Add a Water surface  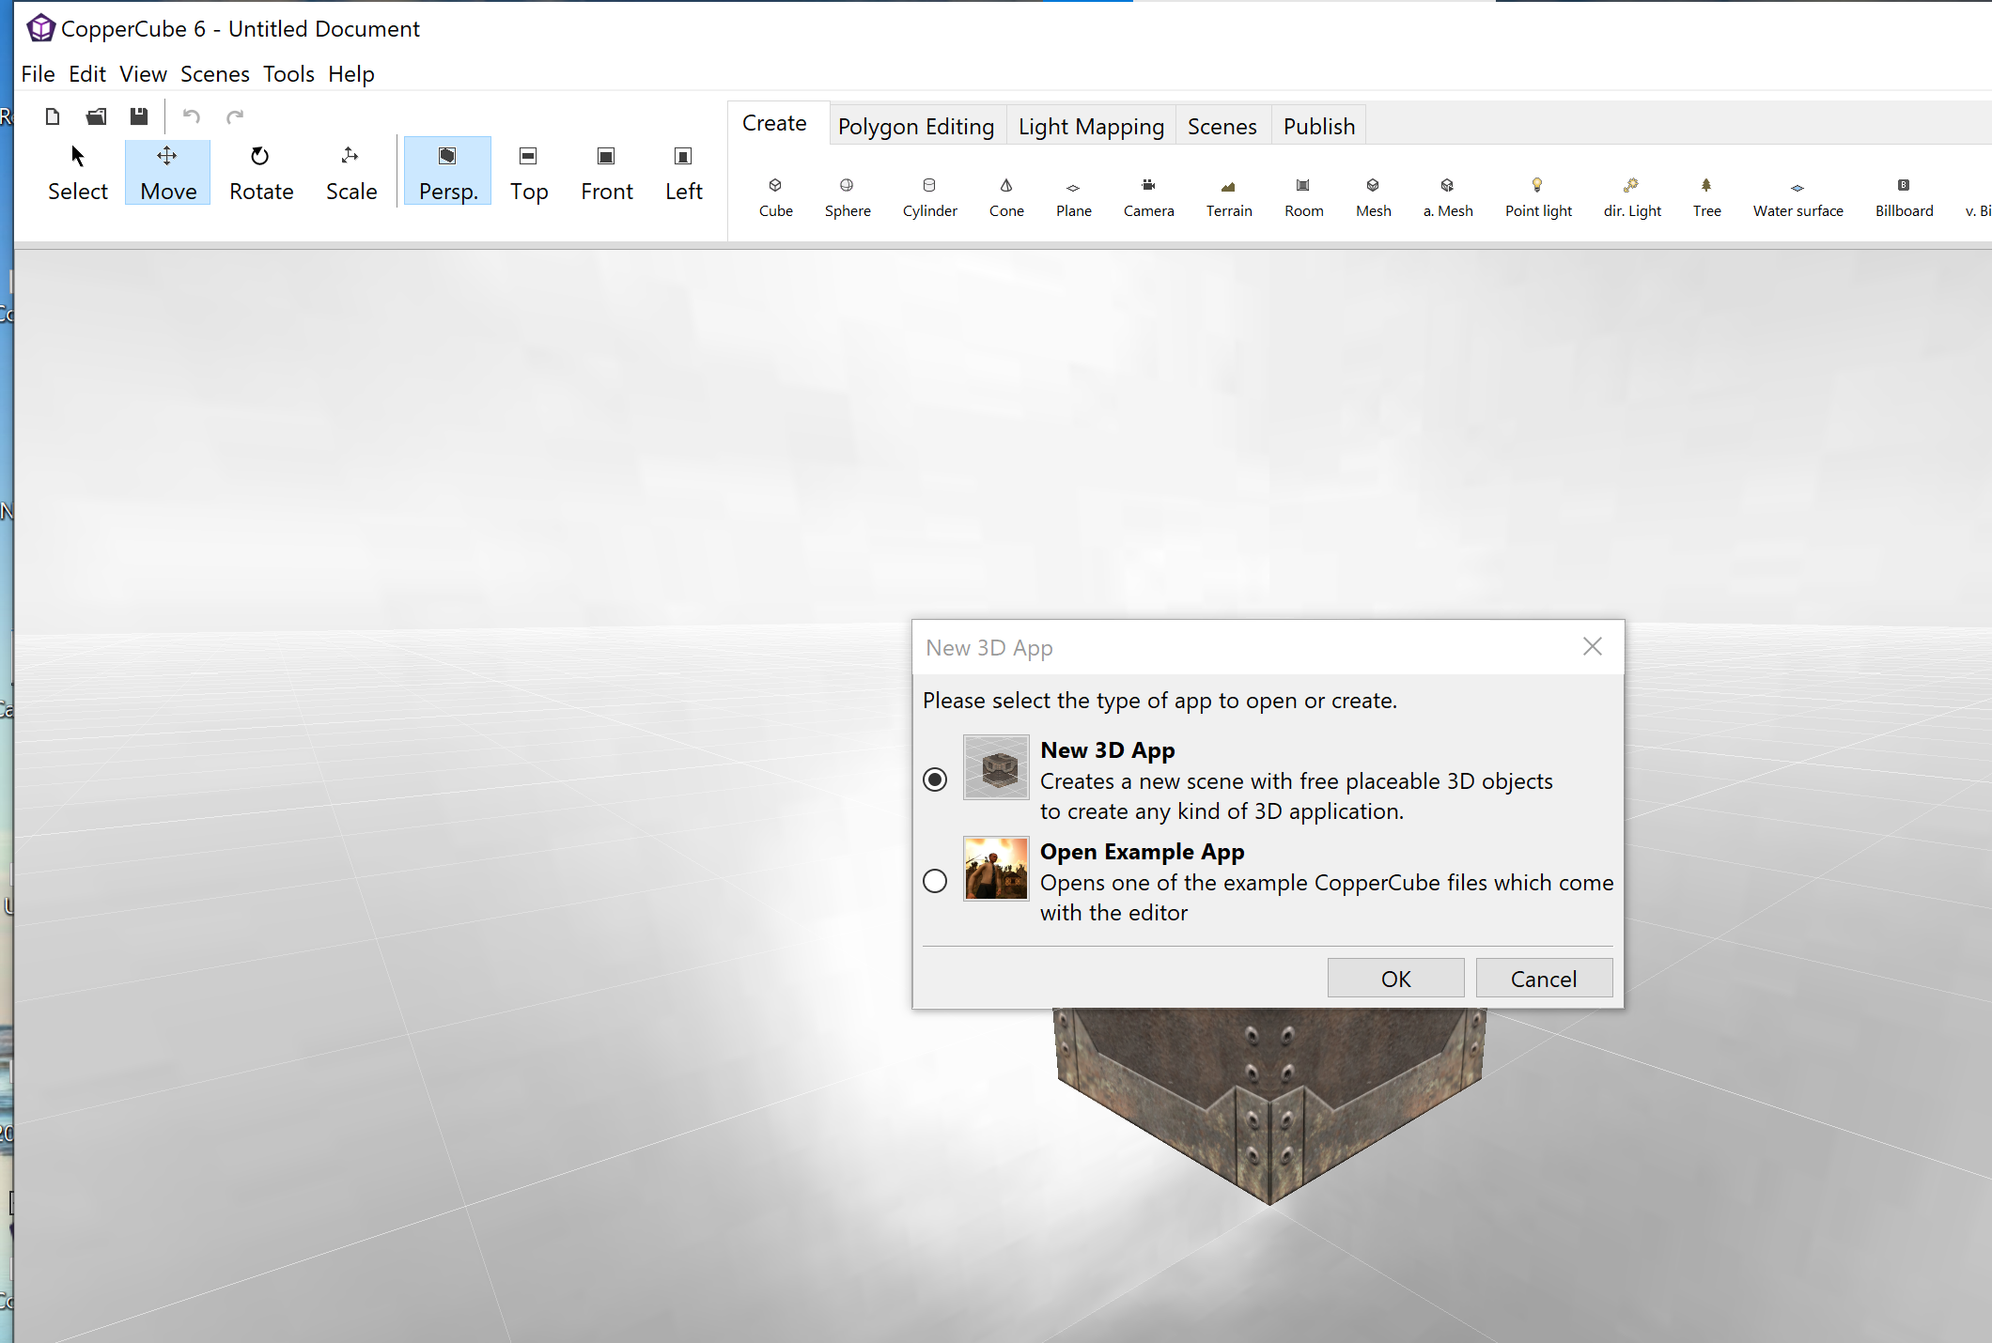[x=1798, y=197]
